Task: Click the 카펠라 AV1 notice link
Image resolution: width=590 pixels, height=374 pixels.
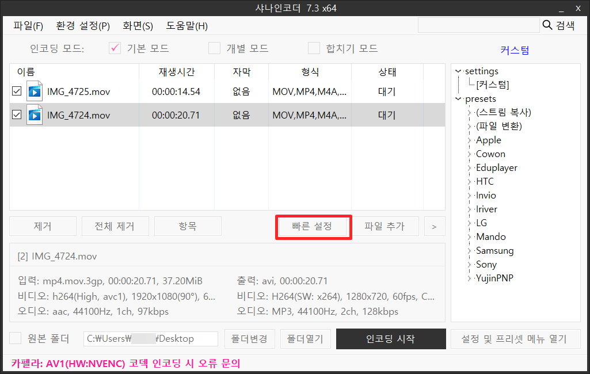Action: 125,364
